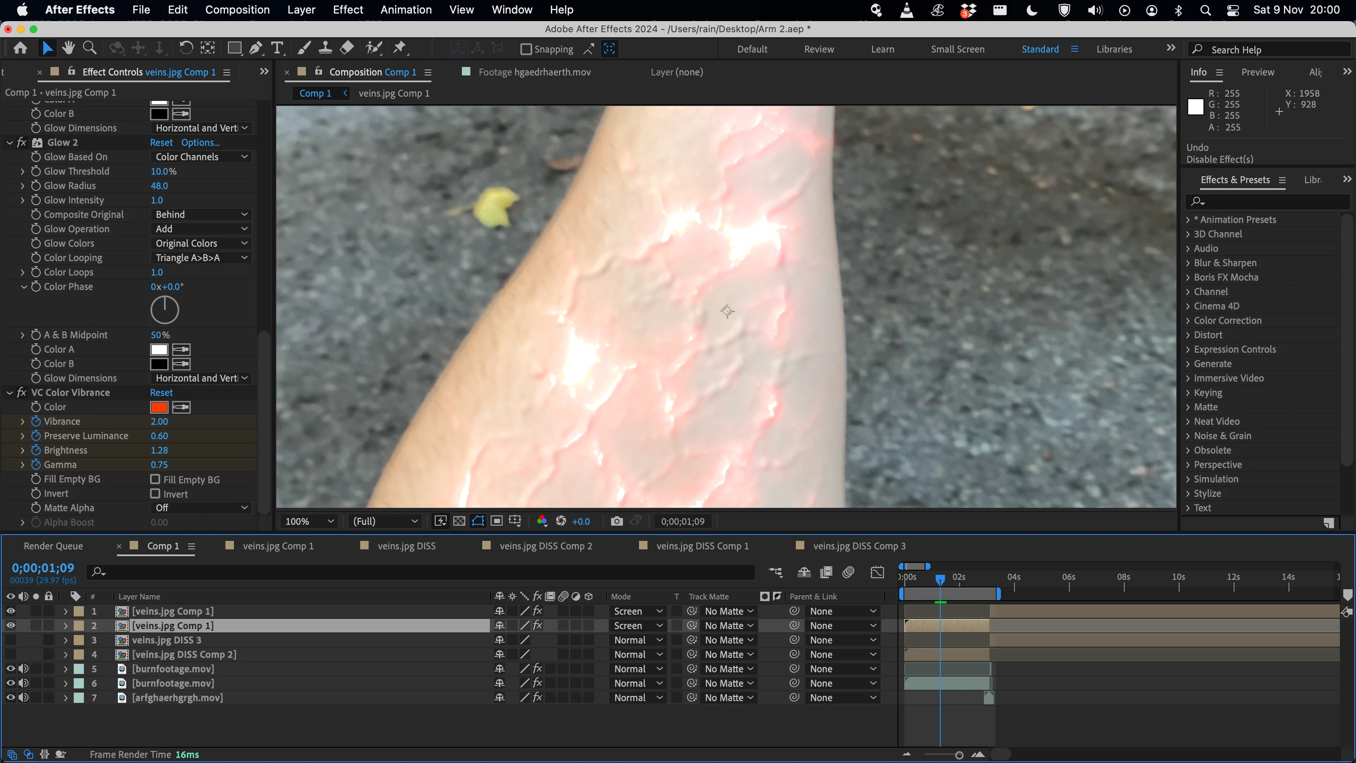Image resolution: width=1356 pixels, height=763 pixels.
Task: Toggle the transparency grid button
Action: 459,521
